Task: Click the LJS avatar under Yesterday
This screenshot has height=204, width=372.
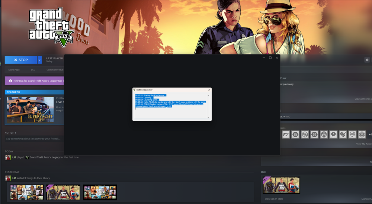Action: 8,178
